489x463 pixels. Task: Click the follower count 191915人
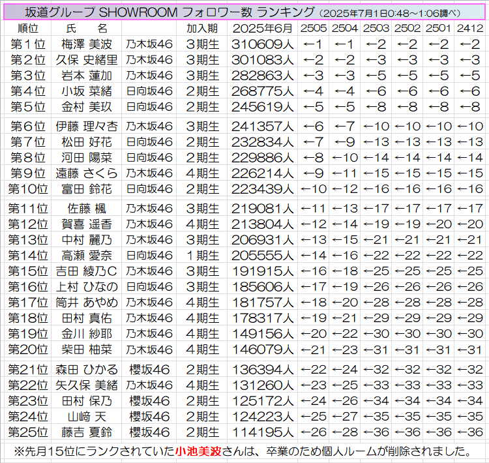(262, 271)
